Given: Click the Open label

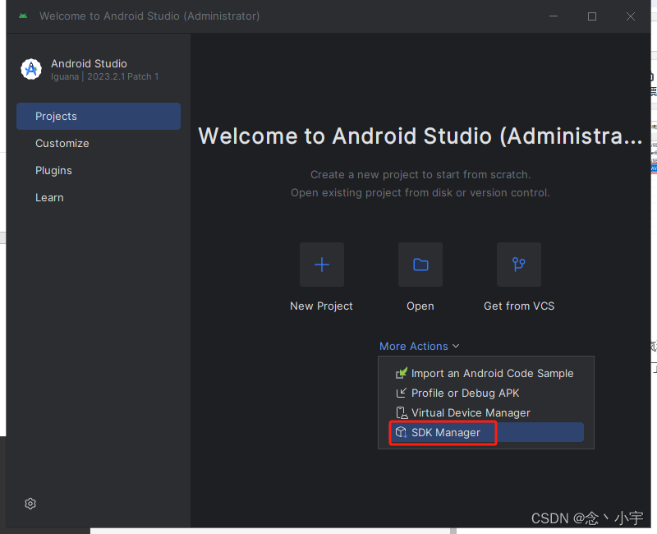Looking at the screenshot, I should (x=420, y=306).
